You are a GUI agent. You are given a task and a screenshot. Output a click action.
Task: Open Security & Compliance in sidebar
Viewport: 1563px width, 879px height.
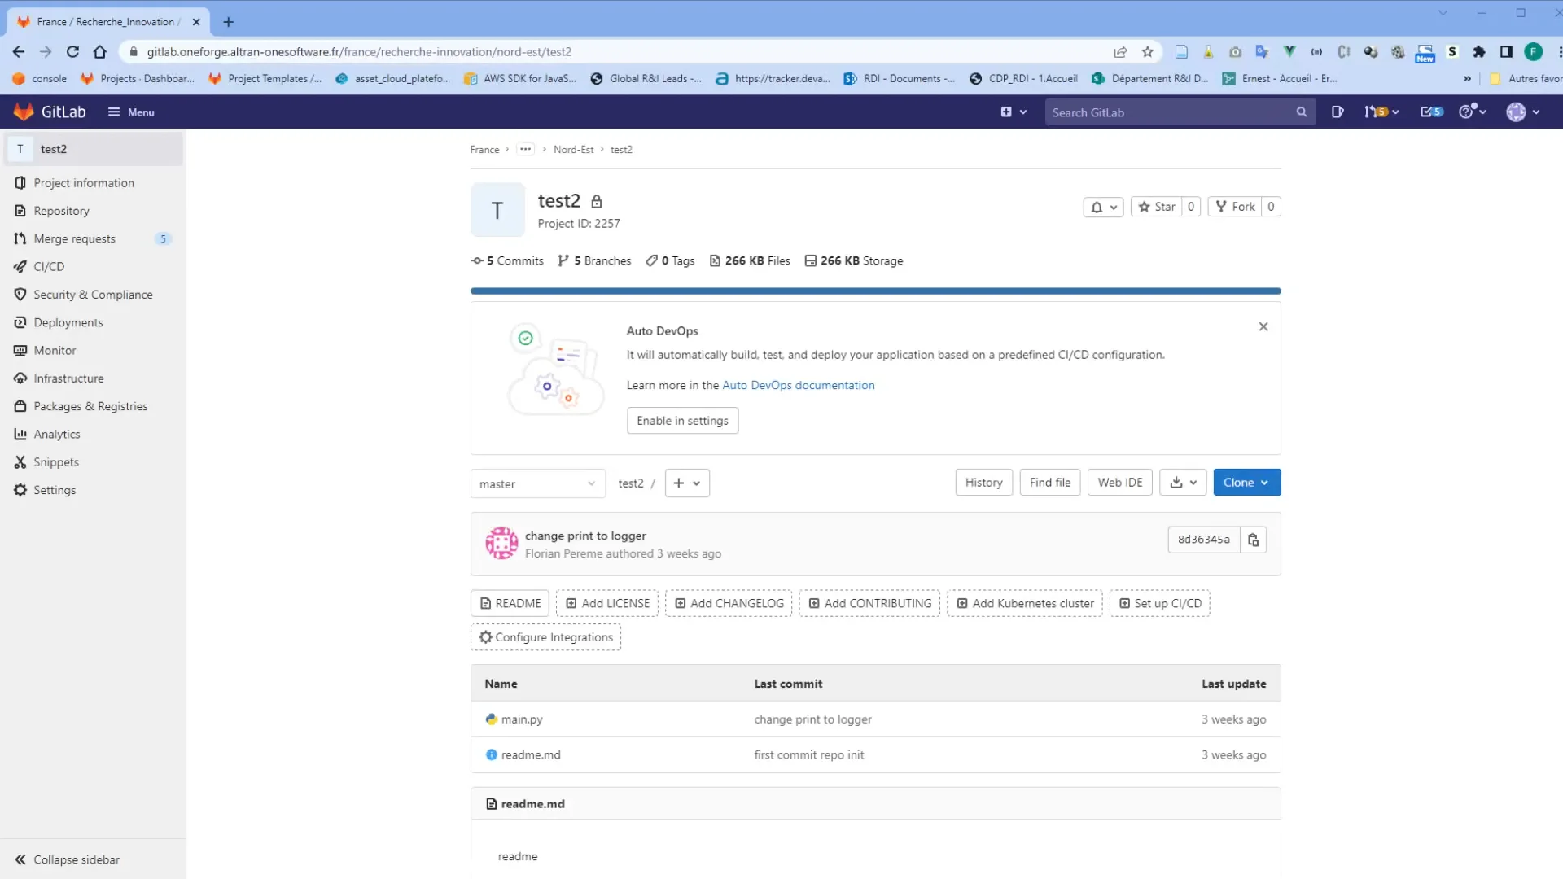point(93,295)
